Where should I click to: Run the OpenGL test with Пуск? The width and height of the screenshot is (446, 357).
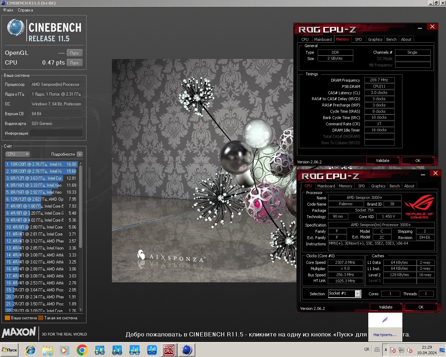(74, 53)
